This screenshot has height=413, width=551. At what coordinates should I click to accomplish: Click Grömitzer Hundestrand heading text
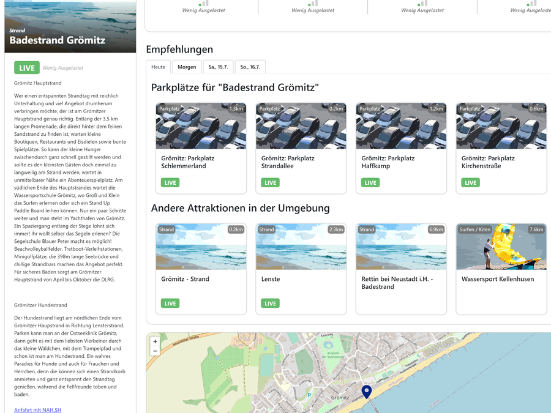[40, 305]
